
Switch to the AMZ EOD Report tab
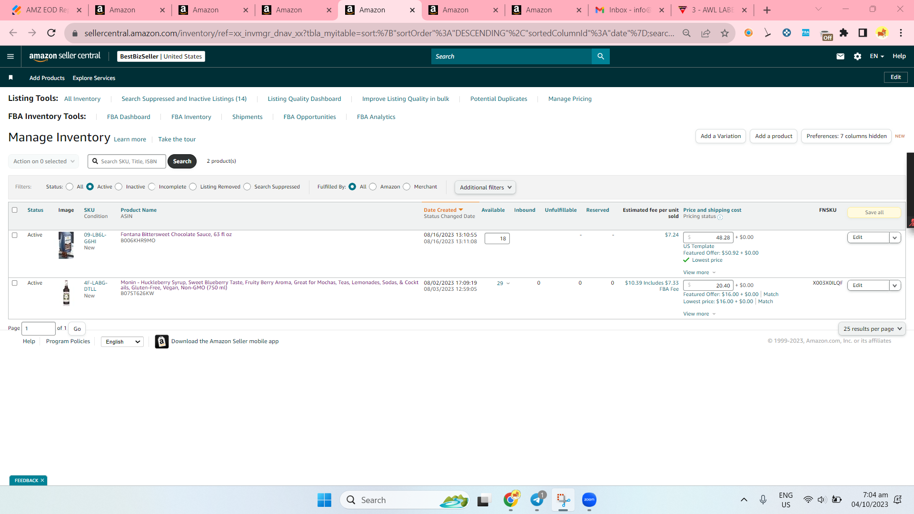[47, 10]
